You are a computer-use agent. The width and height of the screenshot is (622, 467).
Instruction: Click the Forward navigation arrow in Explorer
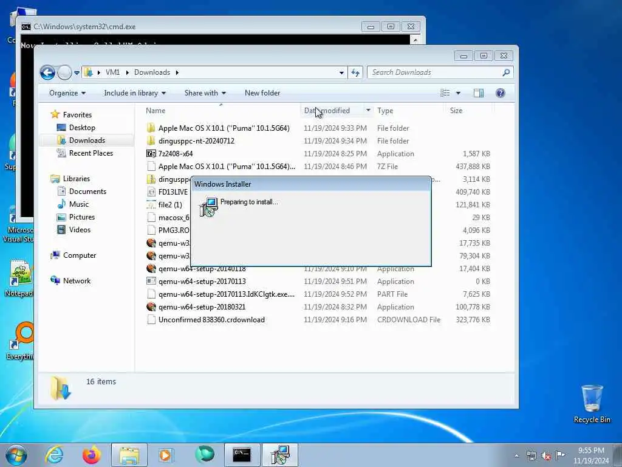pos(64,73)
